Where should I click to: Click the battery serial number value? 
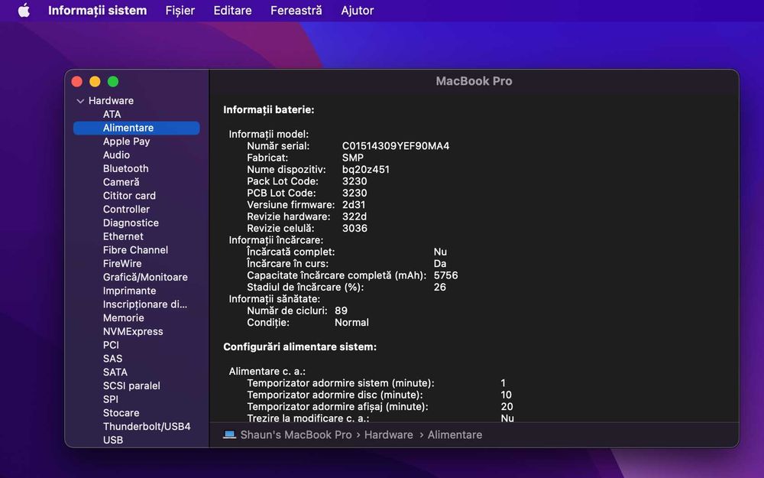click(396, 146)
